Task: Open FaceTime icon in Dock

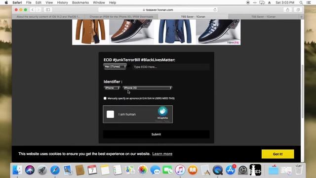Action: click(x=167, y=170)
